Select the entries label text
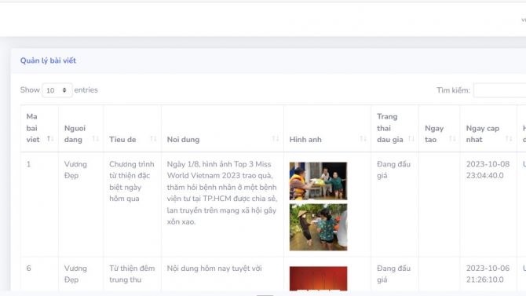 pos(86,90)
